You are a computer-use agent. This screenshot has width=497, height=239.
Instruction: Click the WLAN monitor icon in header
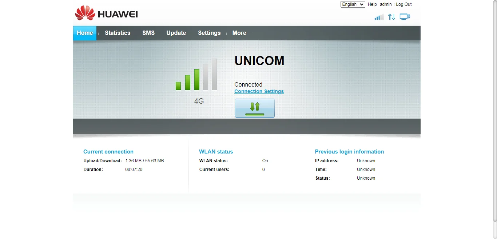(x=405, y=17)
